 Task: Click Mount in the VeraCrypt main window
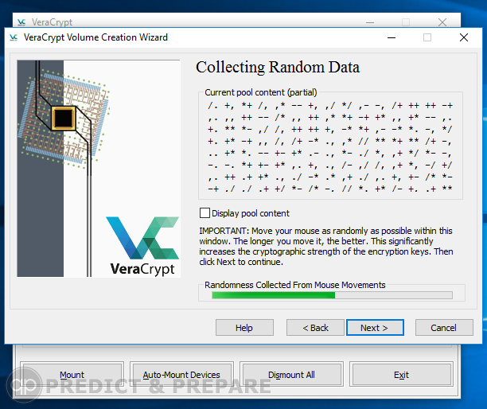72,375
